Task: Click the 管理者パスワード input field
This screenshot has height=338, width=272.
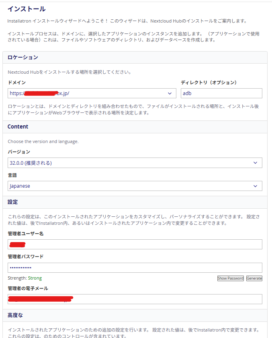Action: 135,267
